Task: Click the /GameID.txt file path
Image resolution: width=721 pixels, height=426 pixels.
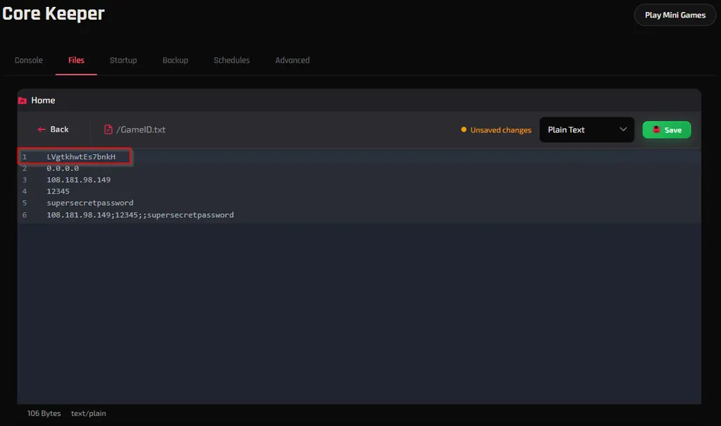Action: [141, 130]
